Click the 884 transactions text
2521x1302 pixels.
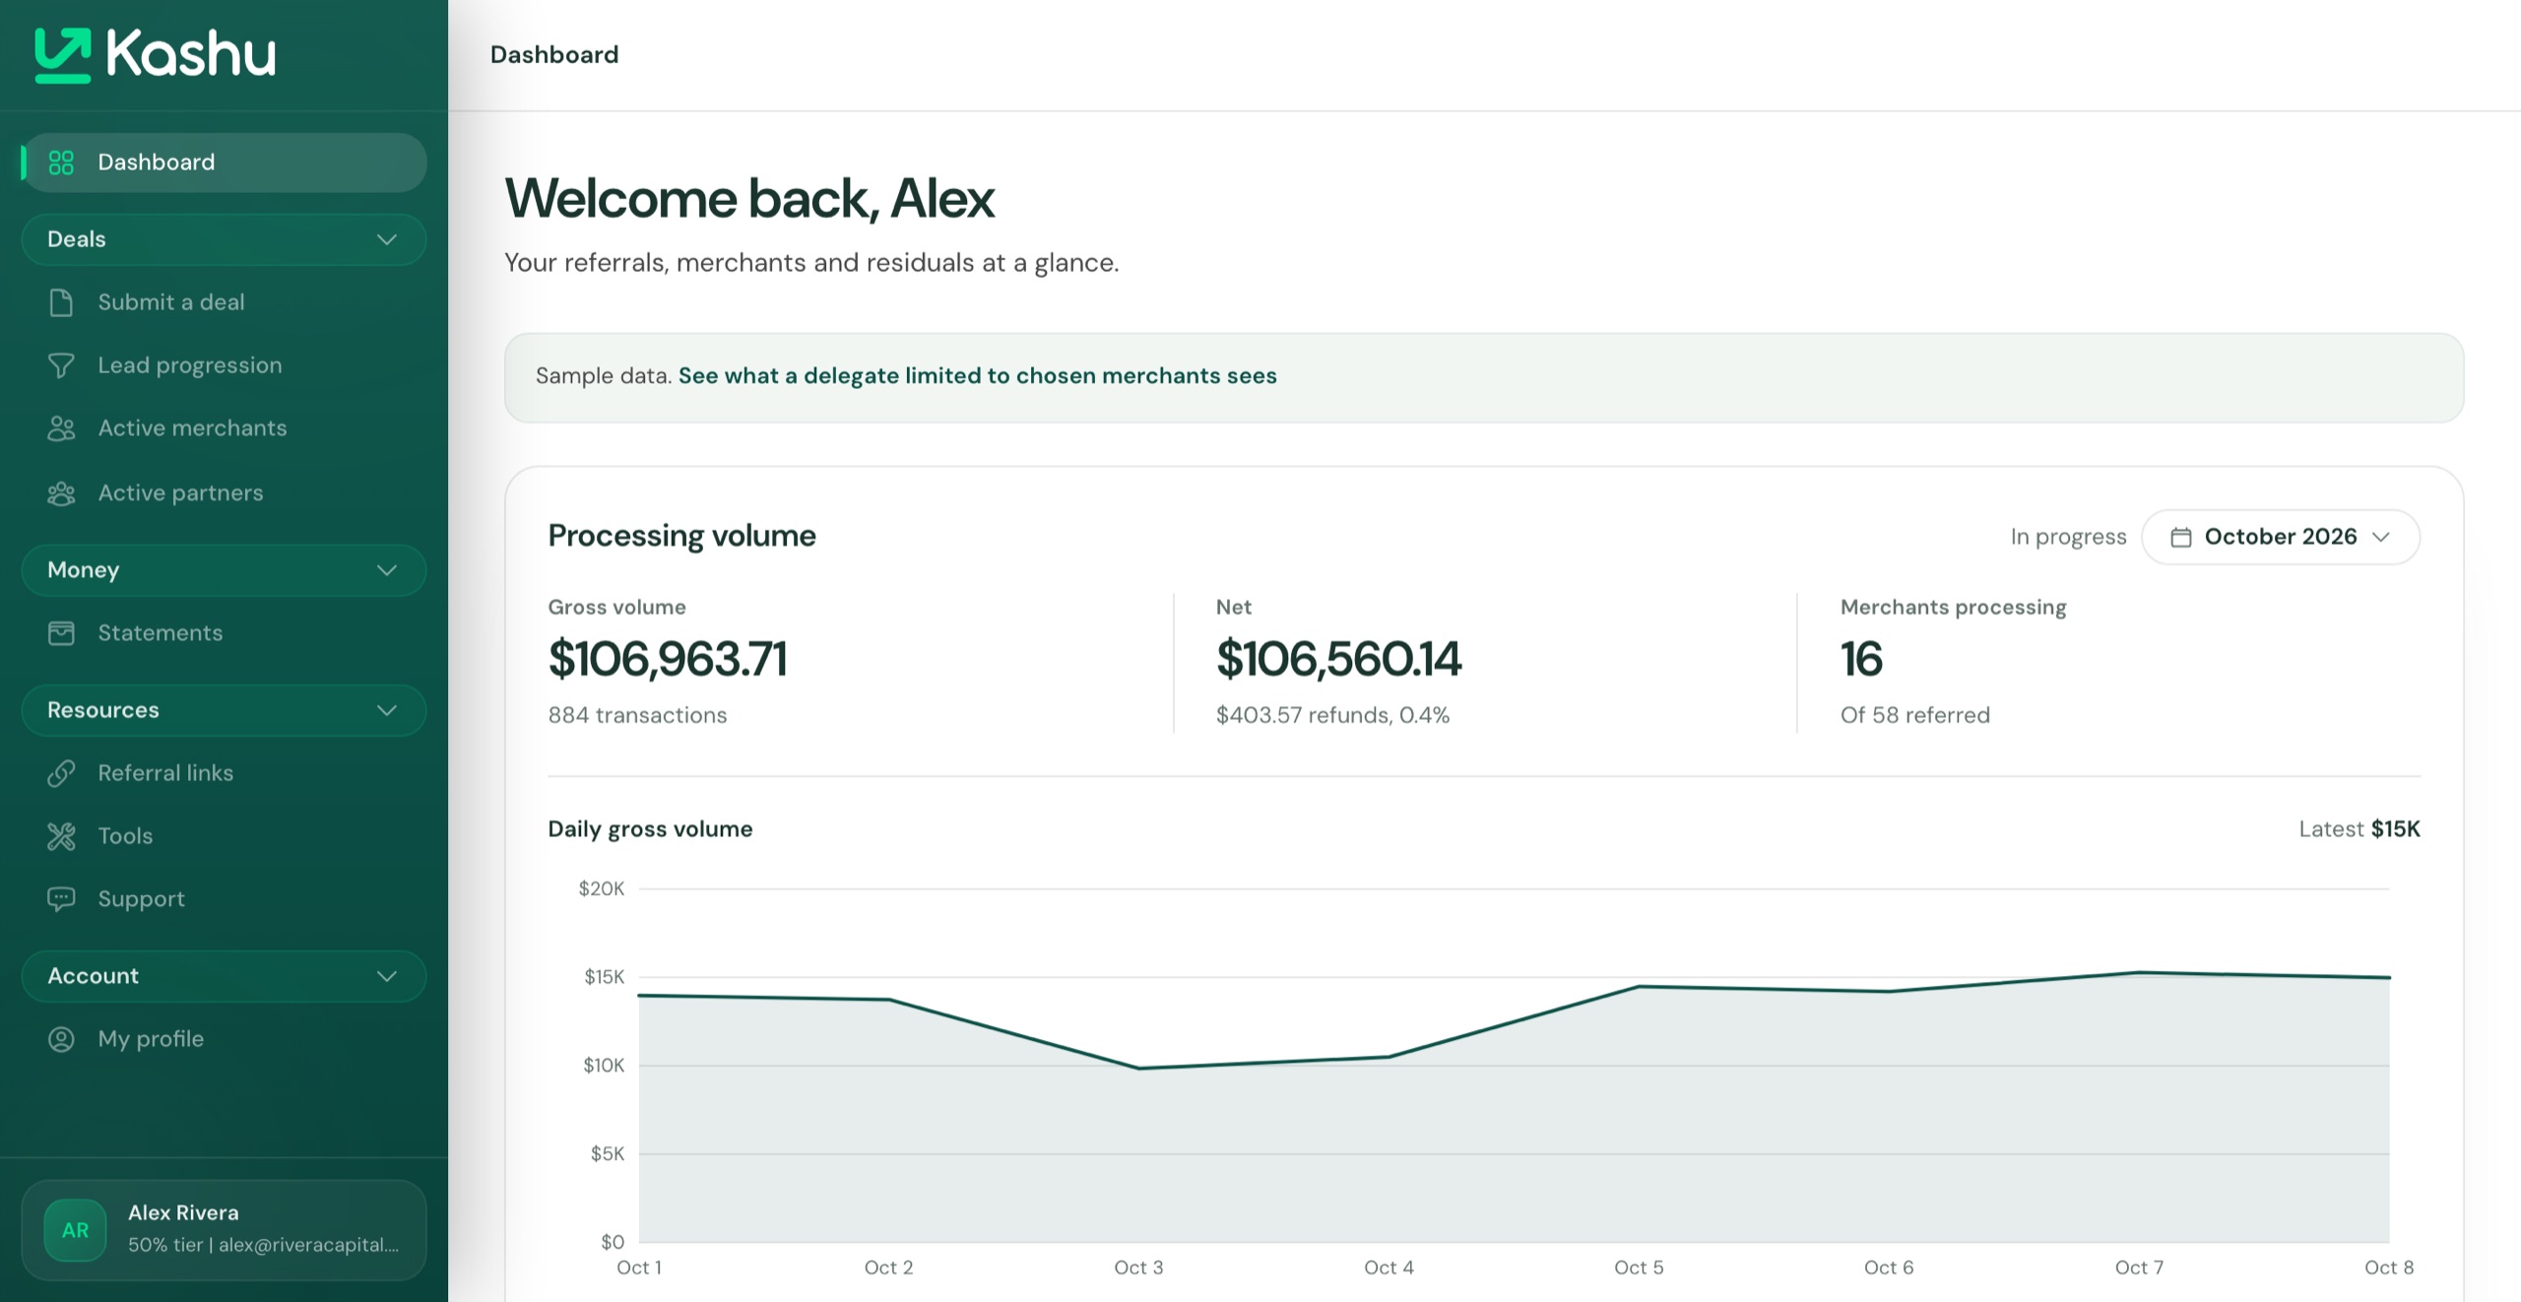point(638,715)
